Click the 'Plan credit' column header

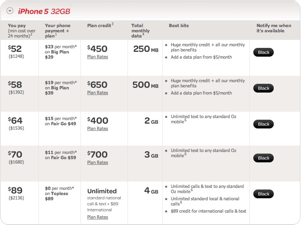click(x=100, y=26)
